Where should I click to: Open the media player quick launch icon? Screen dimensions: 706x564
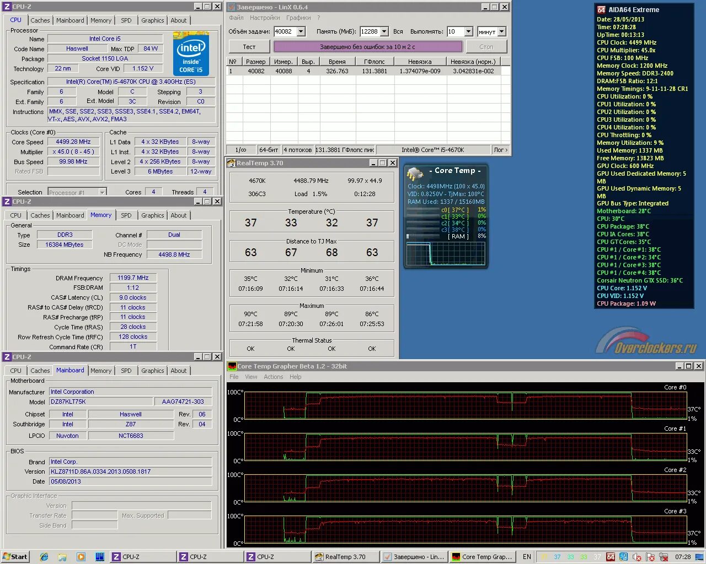[x=81, y=557]
